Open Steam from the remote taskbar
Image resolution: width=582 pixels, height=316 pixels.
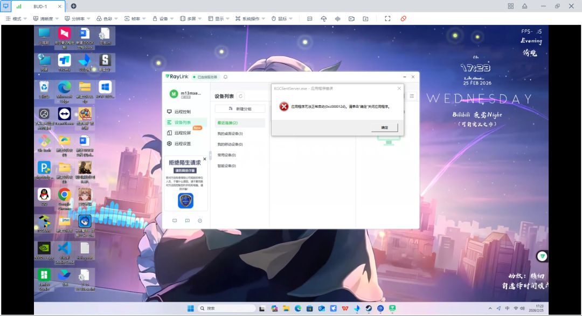tap(369, 308)
